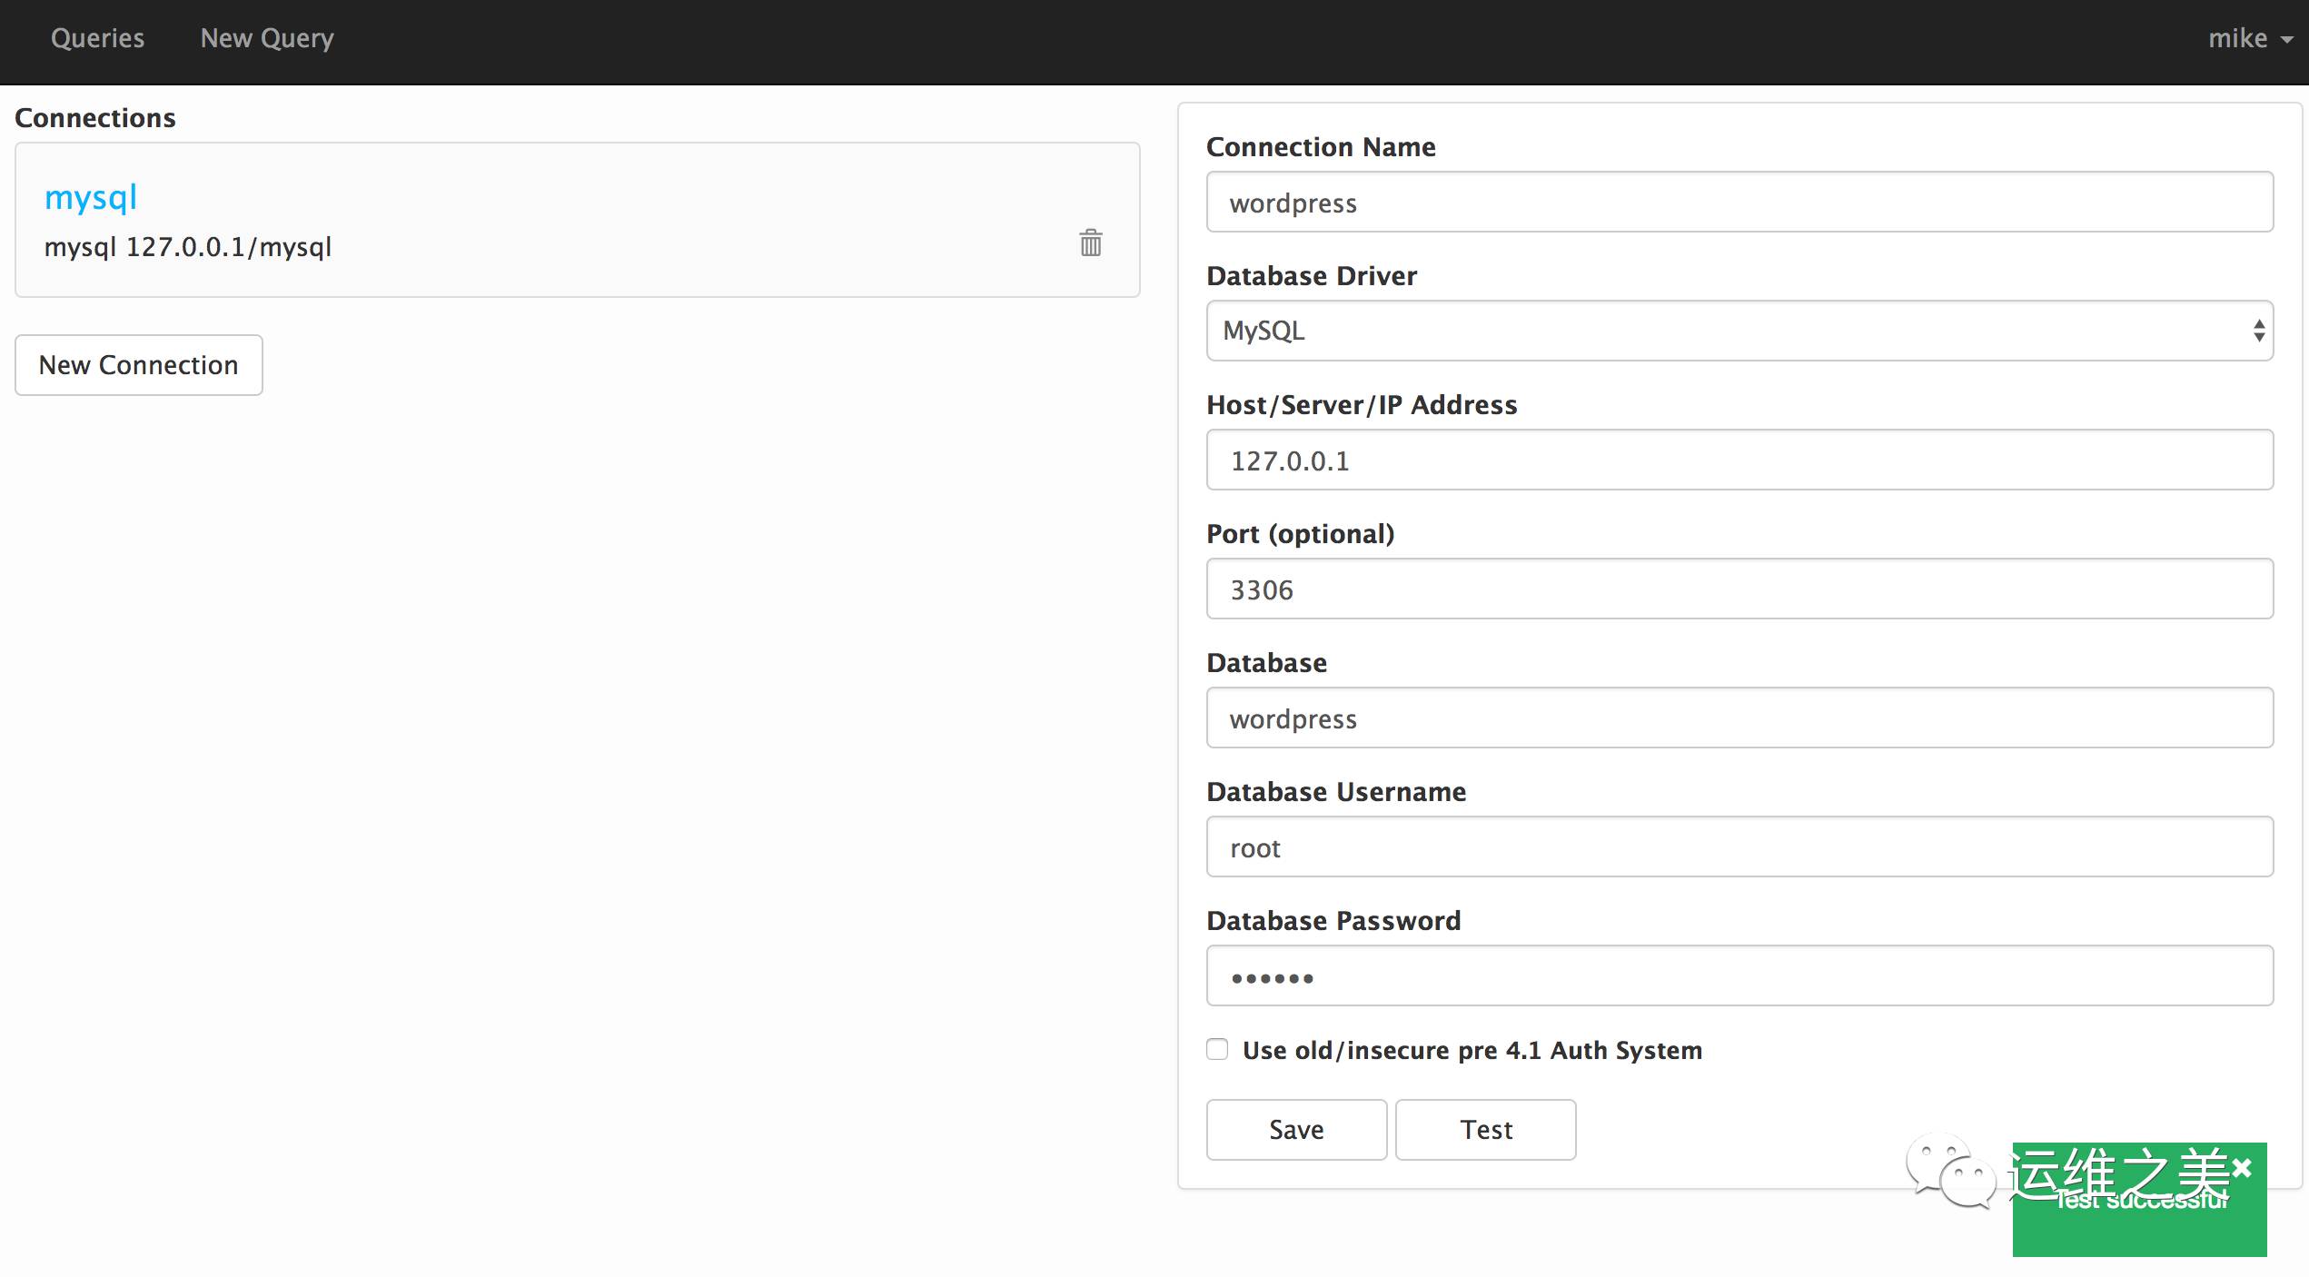This screenshot has width=2309, height=1277.
Task: Toggle the old/insecure pre 4.1 Auth checkbox
Action: coord(1217,1049)
